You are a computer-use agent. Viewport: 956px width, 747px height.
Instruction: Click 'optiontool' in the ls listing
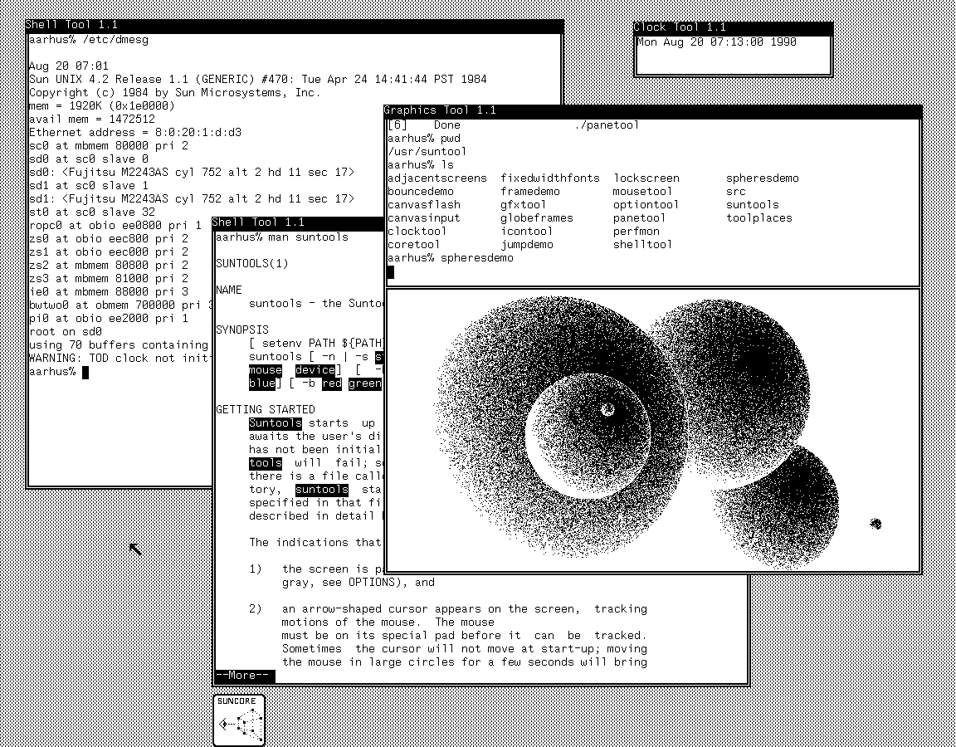point(646,205)
